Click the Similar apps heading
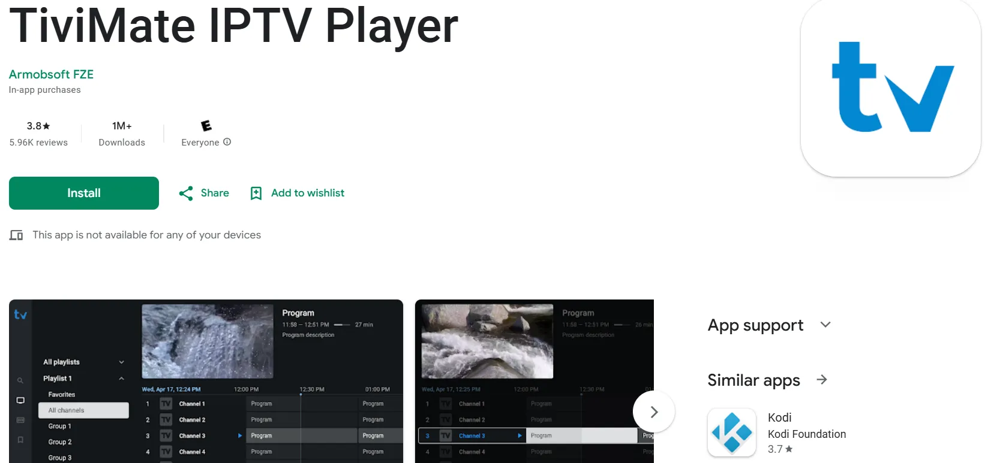 753,380
